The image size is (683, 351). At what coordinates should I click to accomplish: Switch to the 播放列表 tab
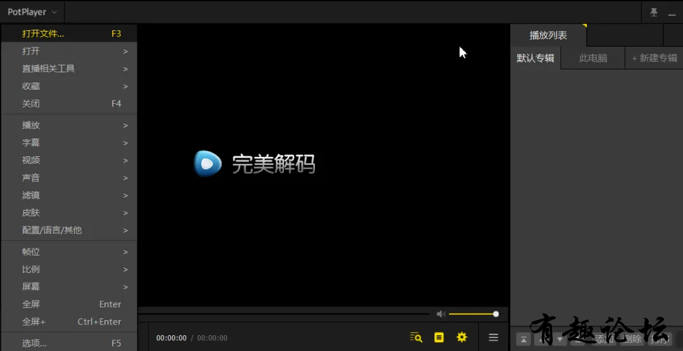[x=548, y=35]
